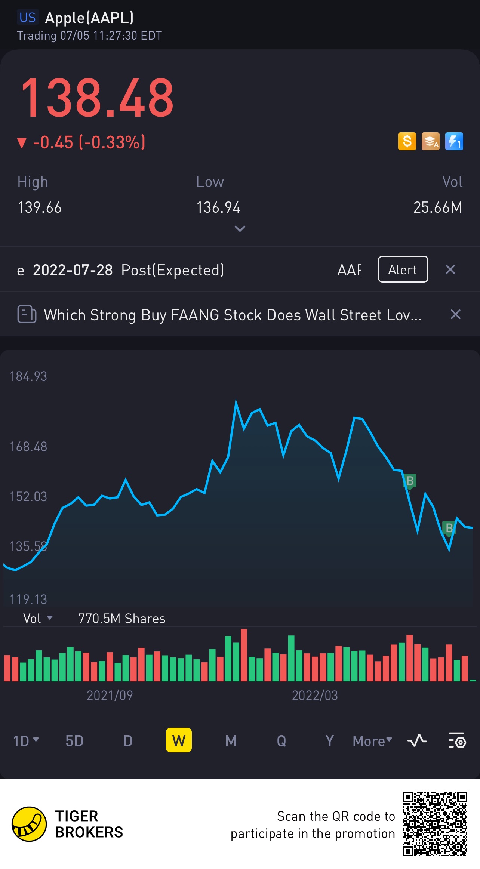
Task: Tap the blue lightning bolt icon
Action: (454, 142)
